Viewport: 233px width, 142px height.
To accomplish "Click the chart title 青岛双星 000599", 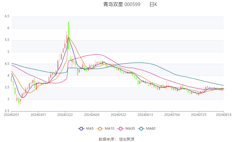I will (x=122, y=4).
